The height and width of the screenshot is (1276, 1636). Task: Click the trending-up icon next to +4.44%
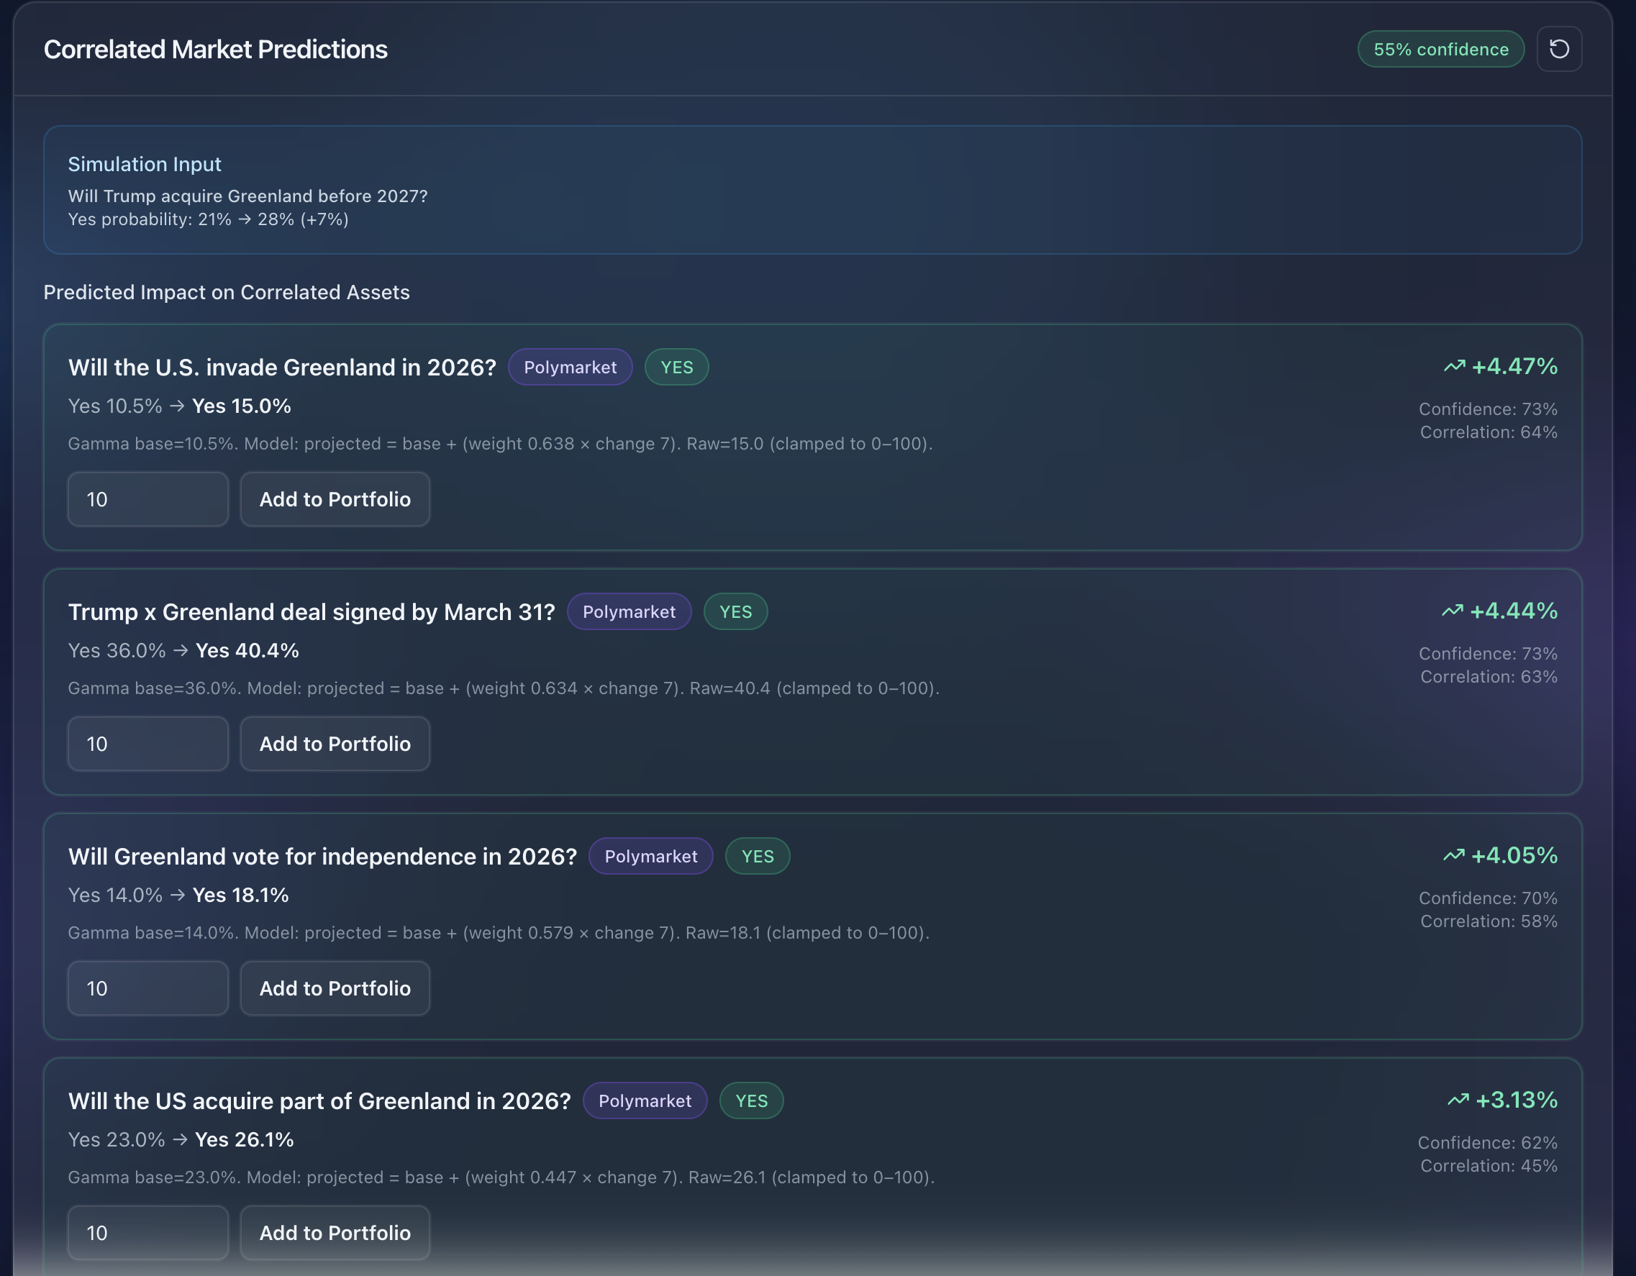pos(1453,611)
